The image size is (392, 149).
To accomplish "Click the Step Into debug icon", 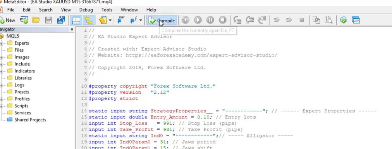I will (237, 20).
